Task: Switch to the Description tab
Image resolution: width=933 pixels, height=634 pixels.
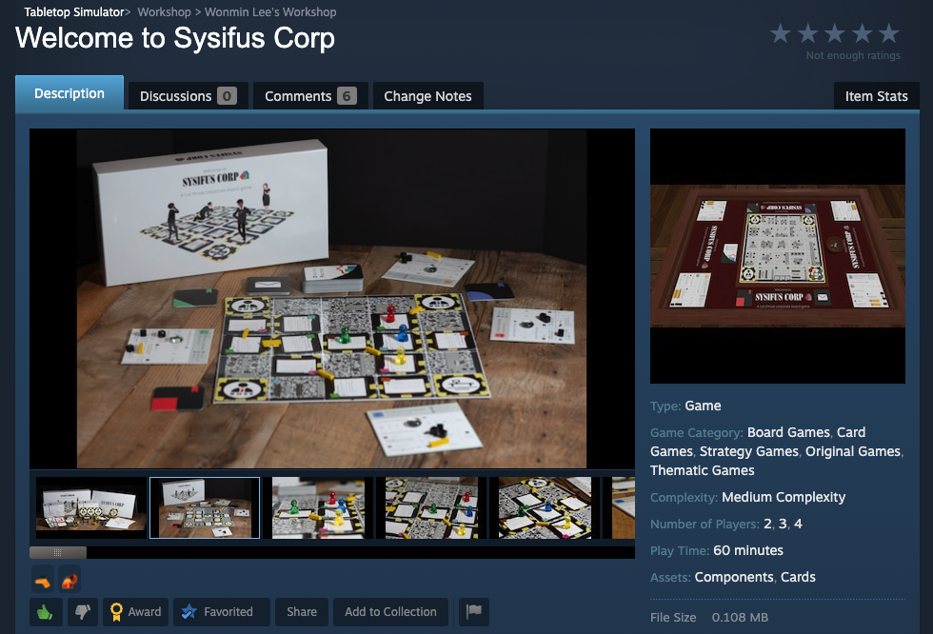Action: click(69, 92)
